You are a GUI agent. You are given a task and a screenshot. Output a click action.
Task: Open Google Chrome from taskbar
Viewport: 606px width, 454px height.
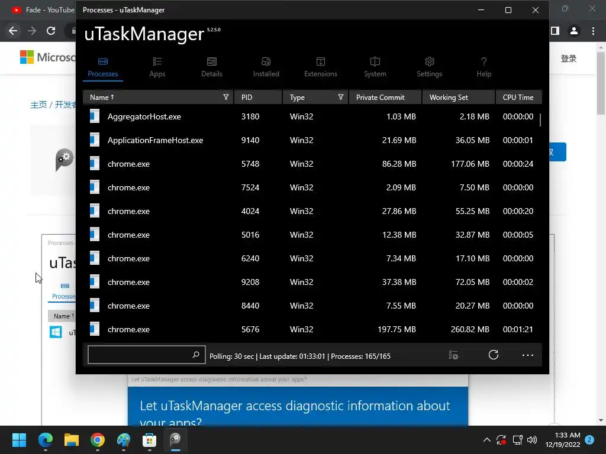point(98,440)
